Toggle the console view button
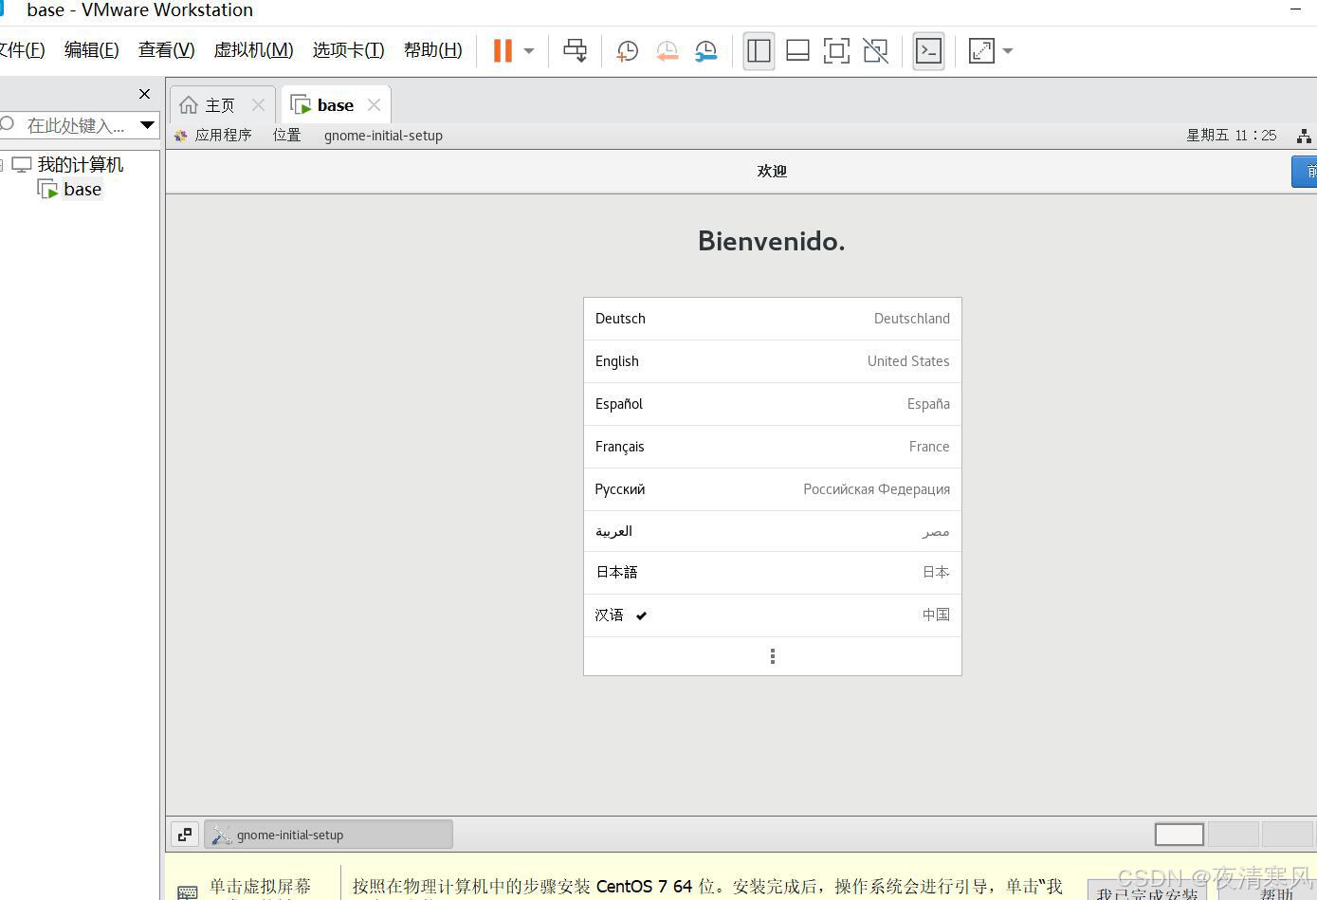1317x900 pixels. coord(928,51)
